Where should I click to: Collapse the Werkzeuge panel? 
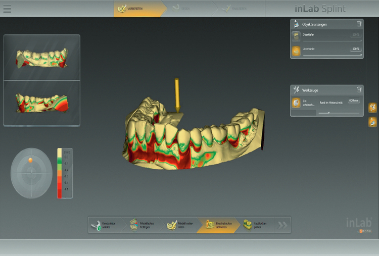click(x=359, y=89)
